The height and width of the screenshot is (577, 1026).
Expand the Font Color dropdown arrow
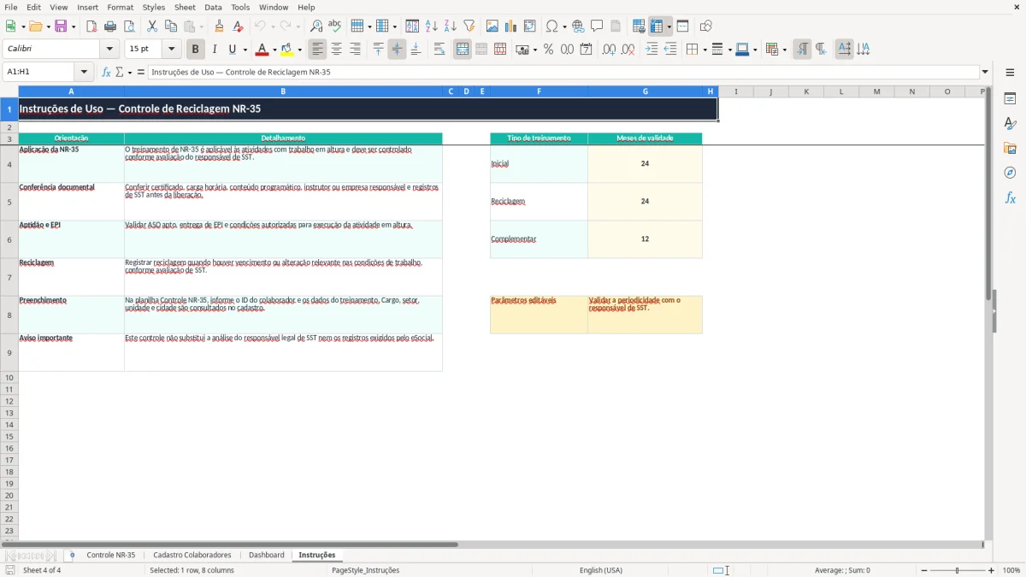274,50
